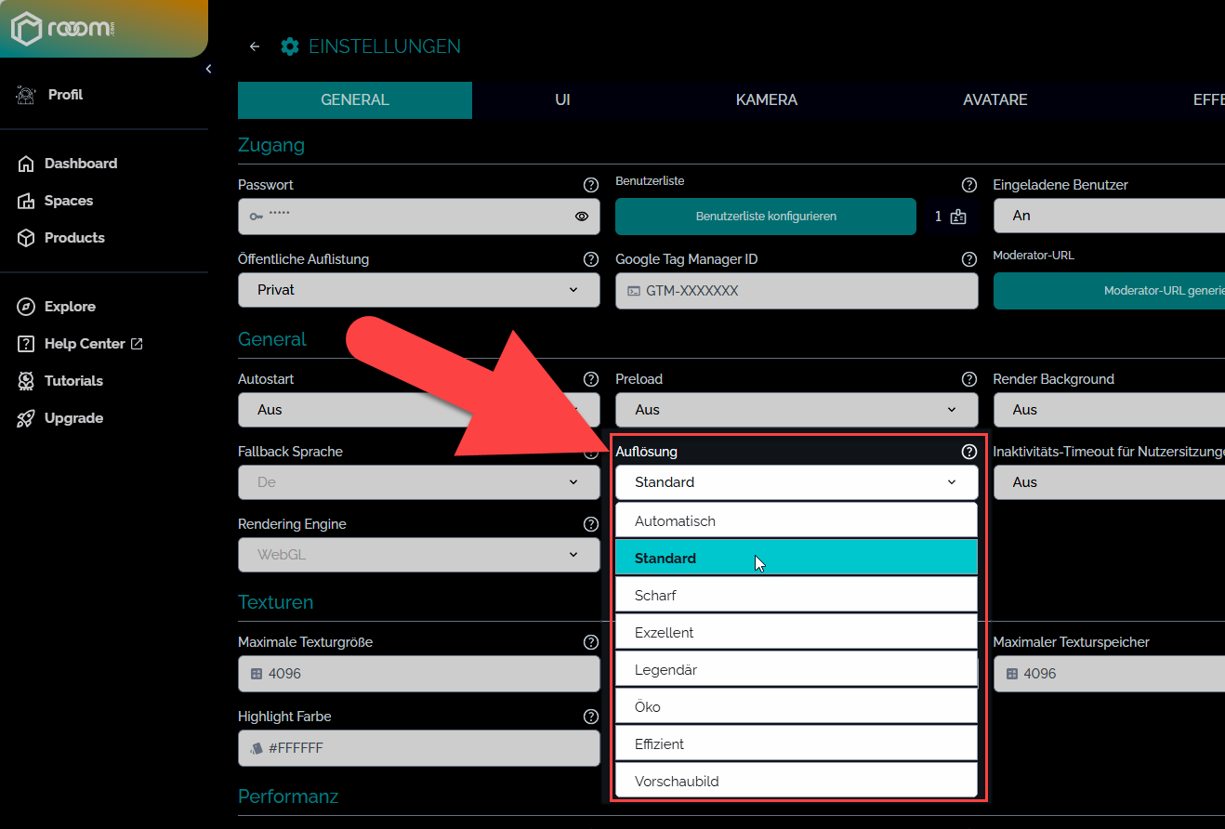The height and width of the screenshot is (829, 1225).
Task: Open help for Maximale Texturgröße
Action: coord(590,642)
